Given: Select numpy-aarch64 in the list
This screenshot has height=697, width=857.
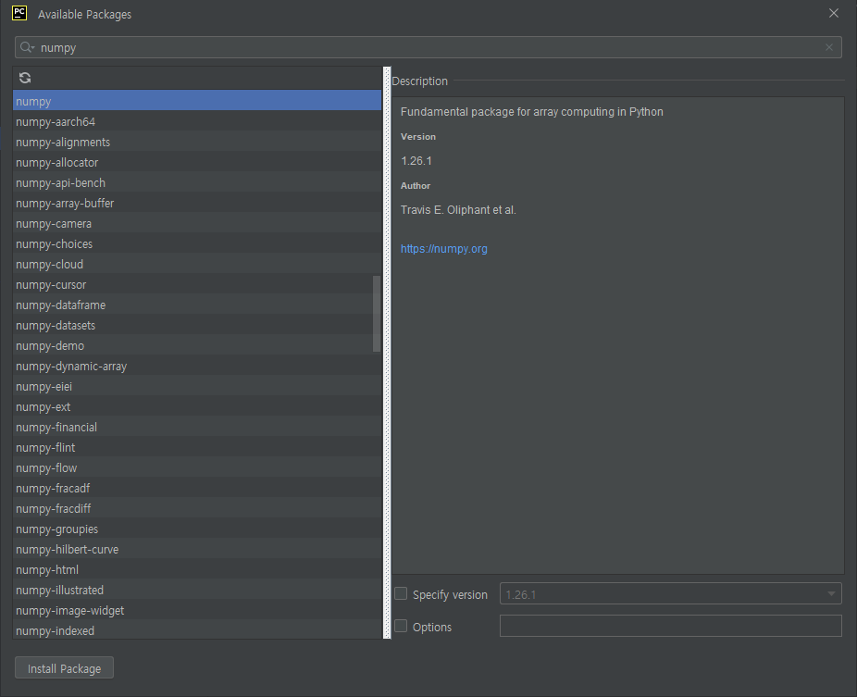Looking at the screenshot, I should (197, 121).
